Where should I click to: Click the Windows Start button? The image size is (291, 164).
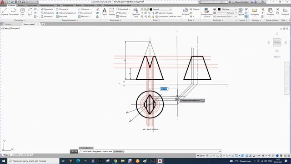click(x=4, y=161)
